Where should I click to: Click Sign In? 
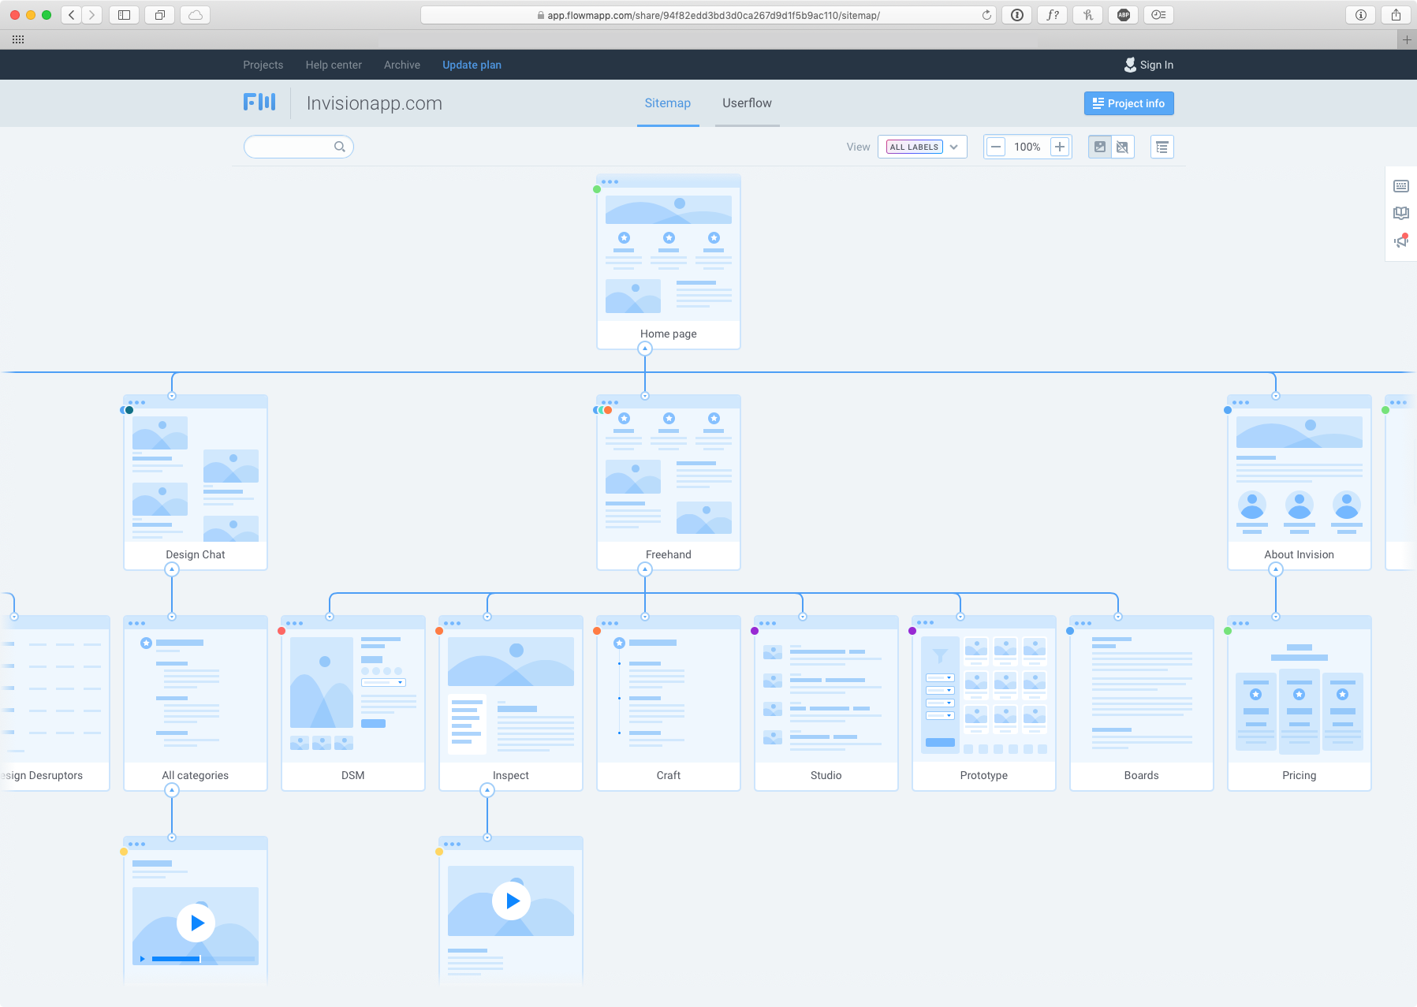tap(1157, 65)
